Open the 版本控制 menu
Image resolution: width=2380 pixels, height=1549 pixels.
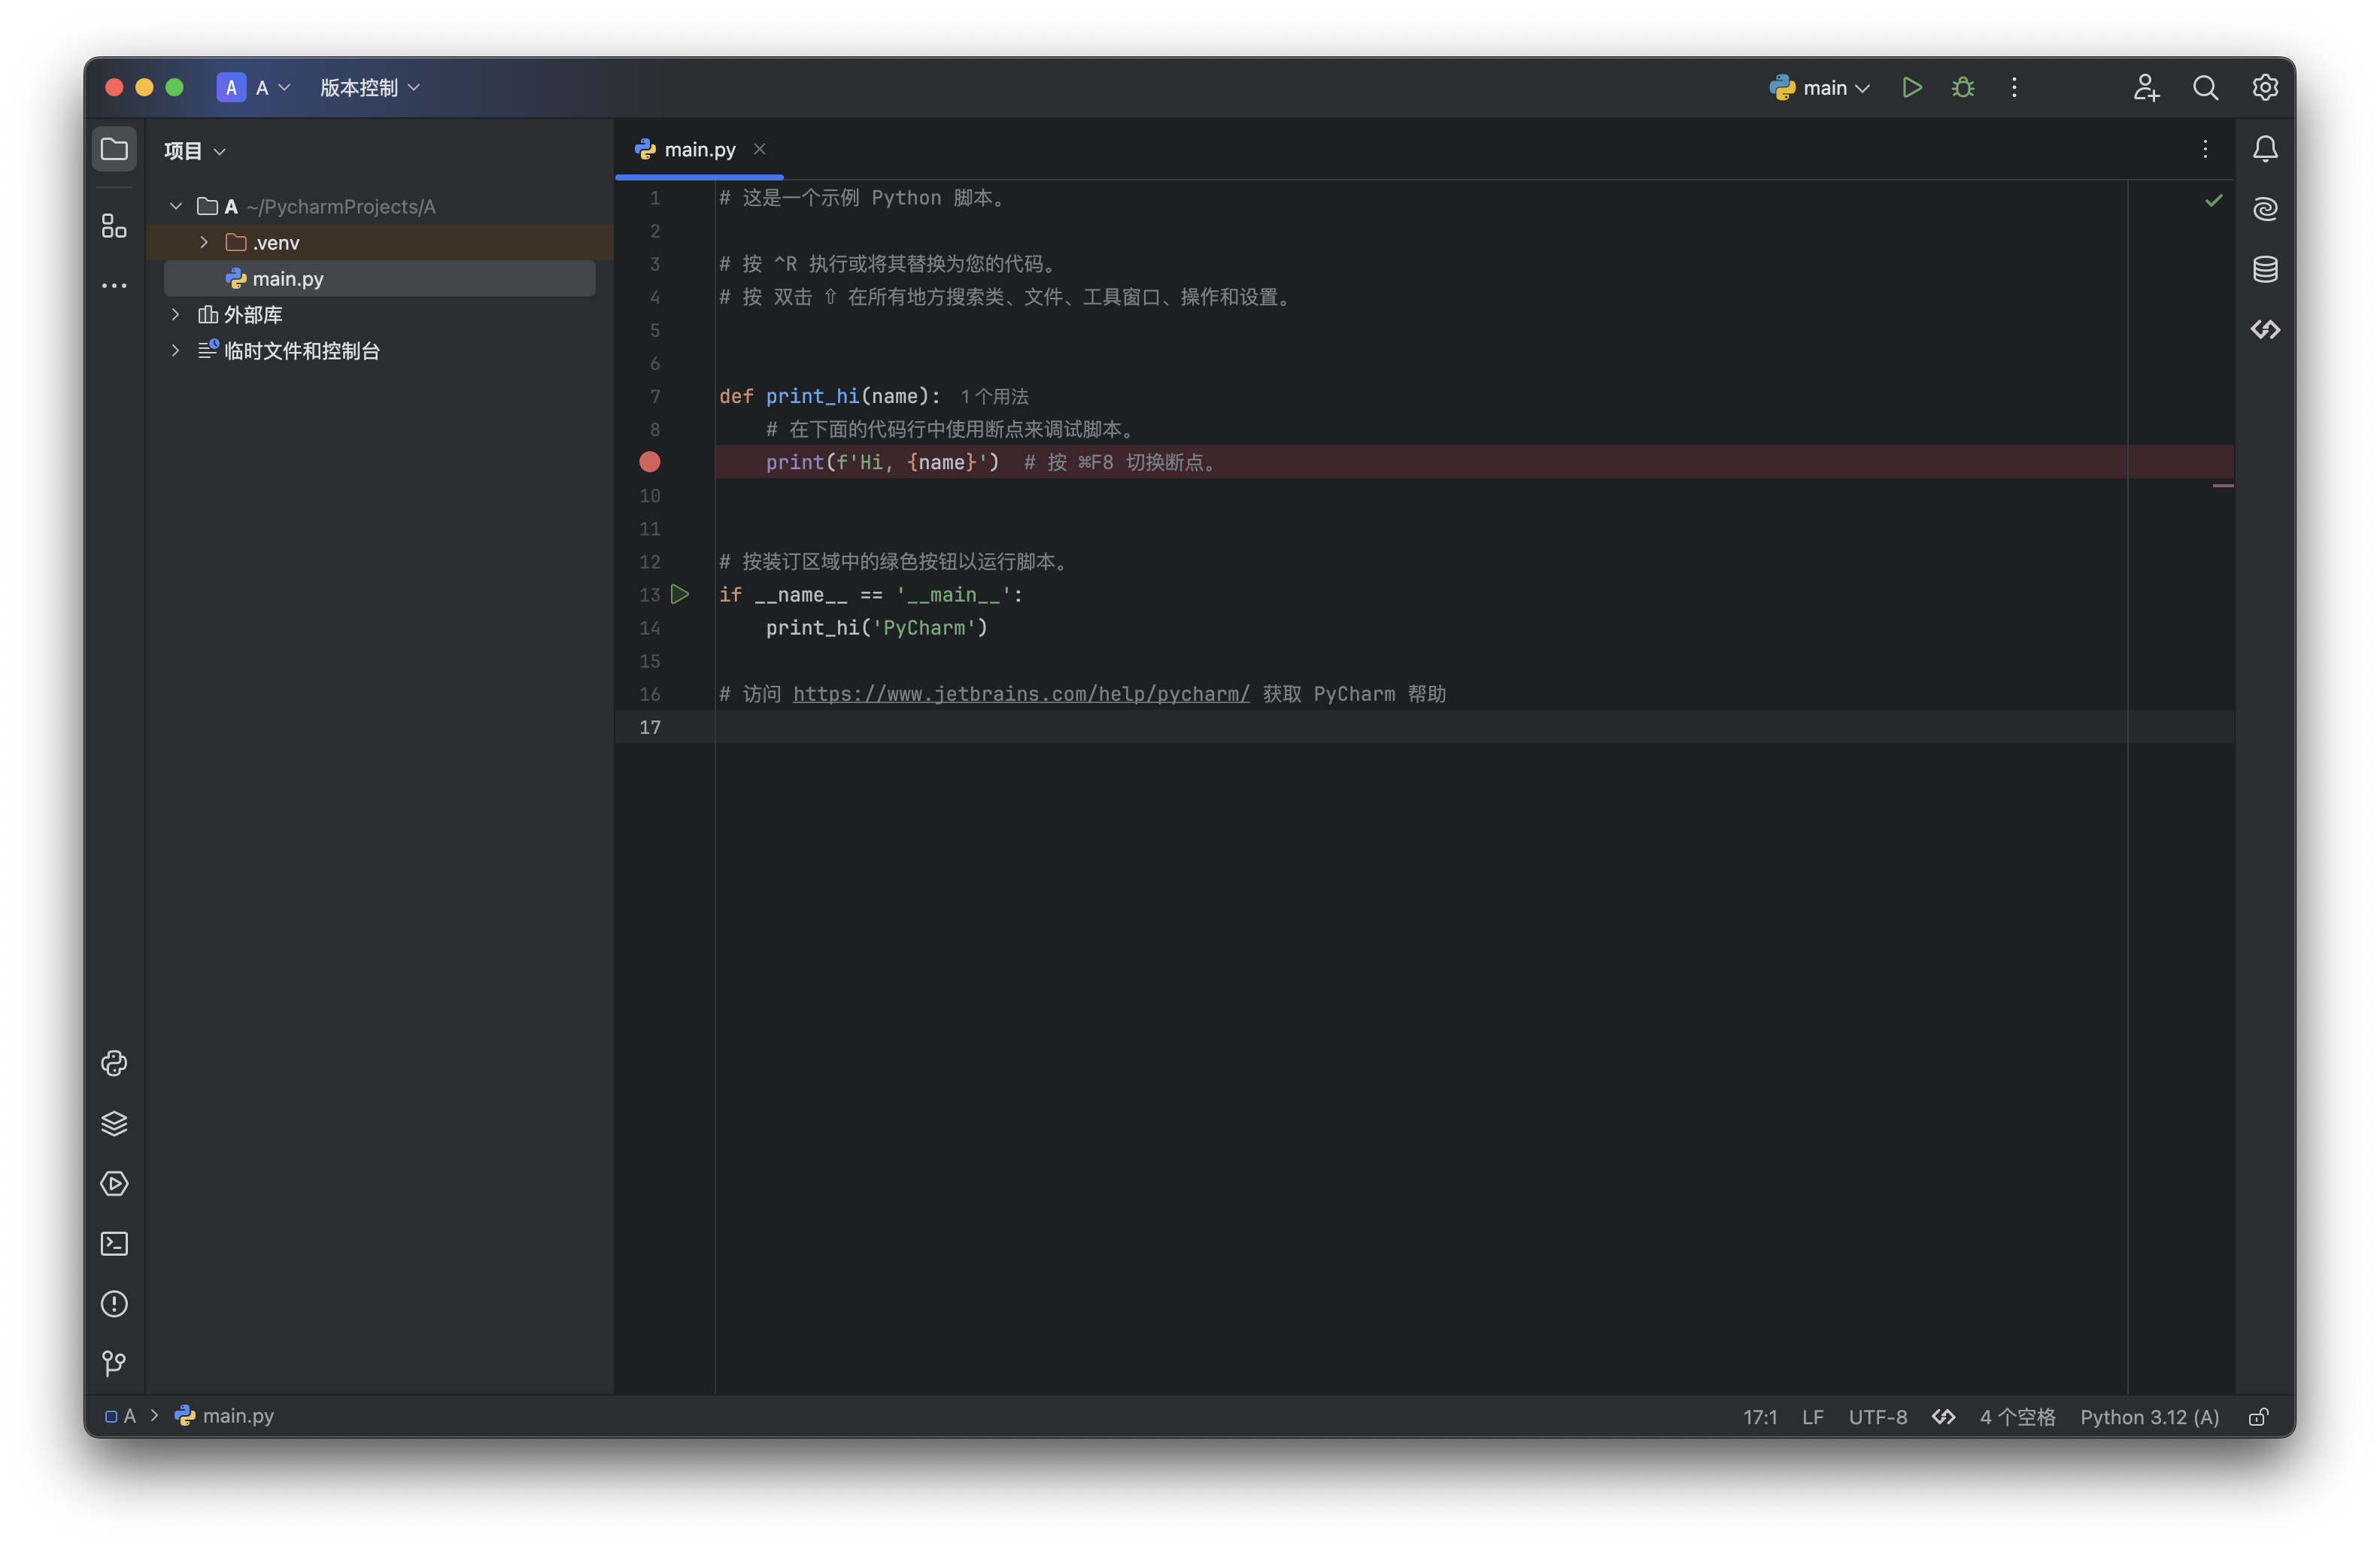[369, 88]
